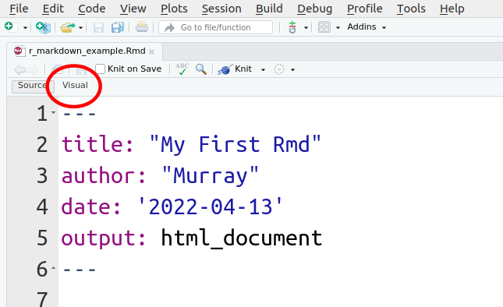
Task: Open the Profile menu
Action: (365, 9)
